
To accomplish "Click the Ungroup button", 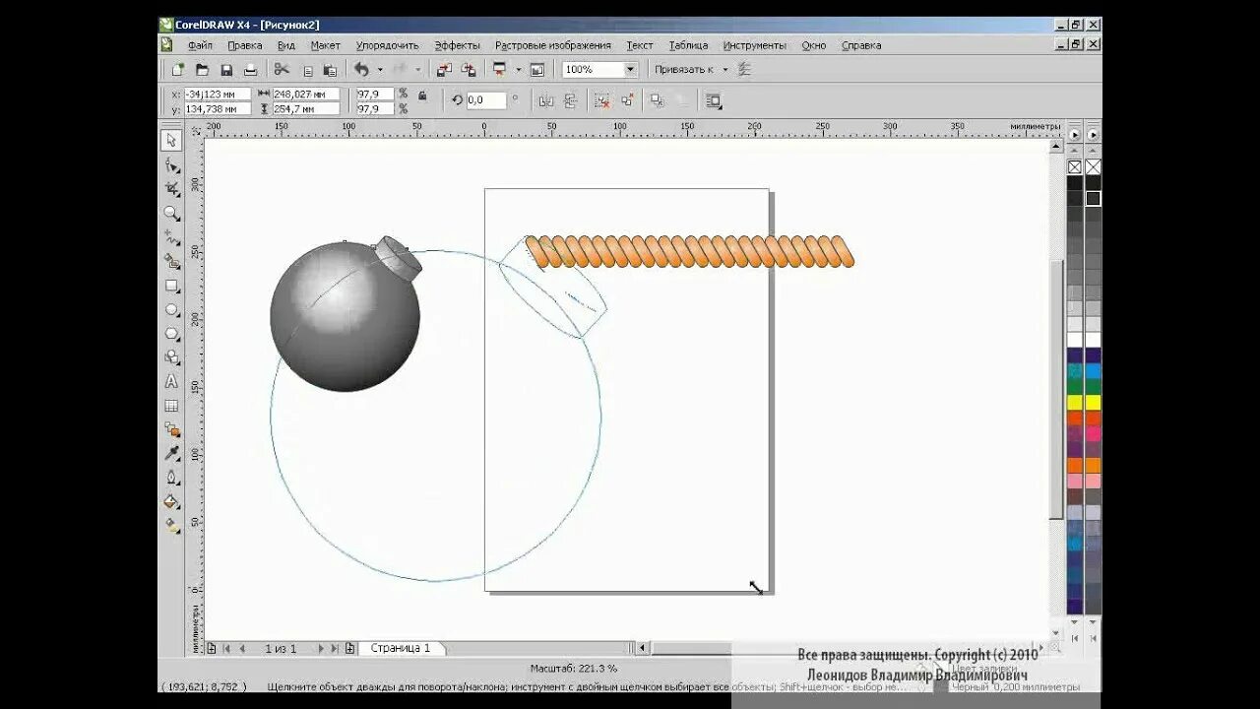I will coord(601,100).
